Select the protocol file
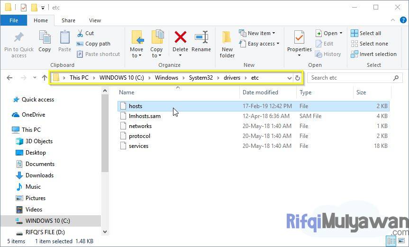409x247 pixels. click(x=253, y=136)
